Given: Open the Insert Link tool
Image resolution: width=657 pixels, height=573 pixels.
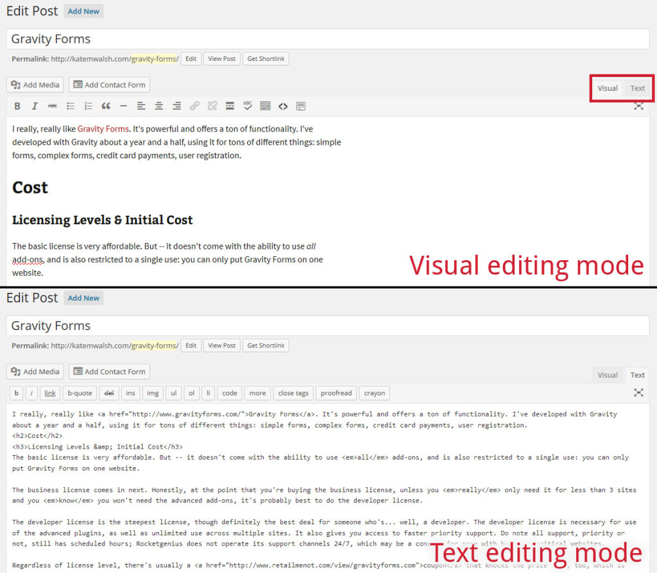Looking at the screenshot, I should coord(194,106).
